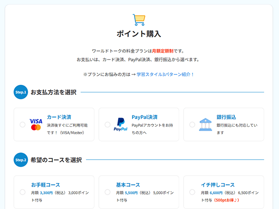
Task: Click the ポイント購入 page title
Action: coord(139,34)
